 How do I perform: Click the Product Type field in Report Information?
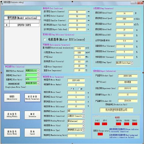pos(128,76)
